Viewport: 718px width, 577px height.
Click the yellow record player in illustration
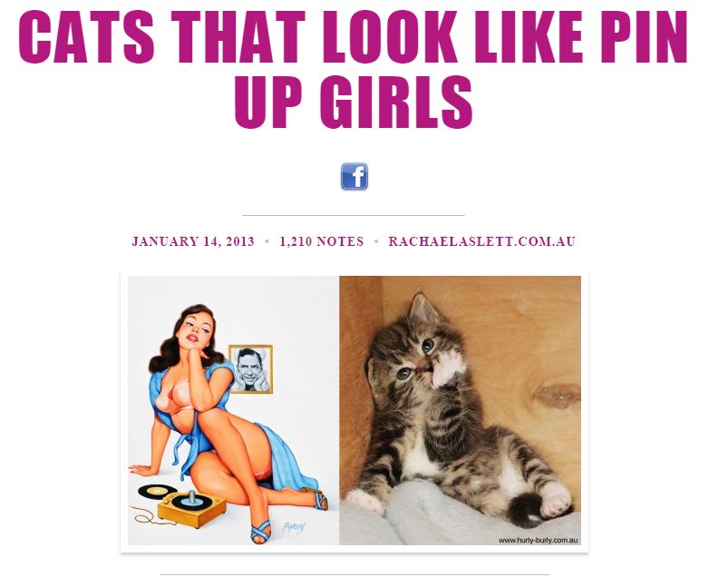click(x=192, y=507)
